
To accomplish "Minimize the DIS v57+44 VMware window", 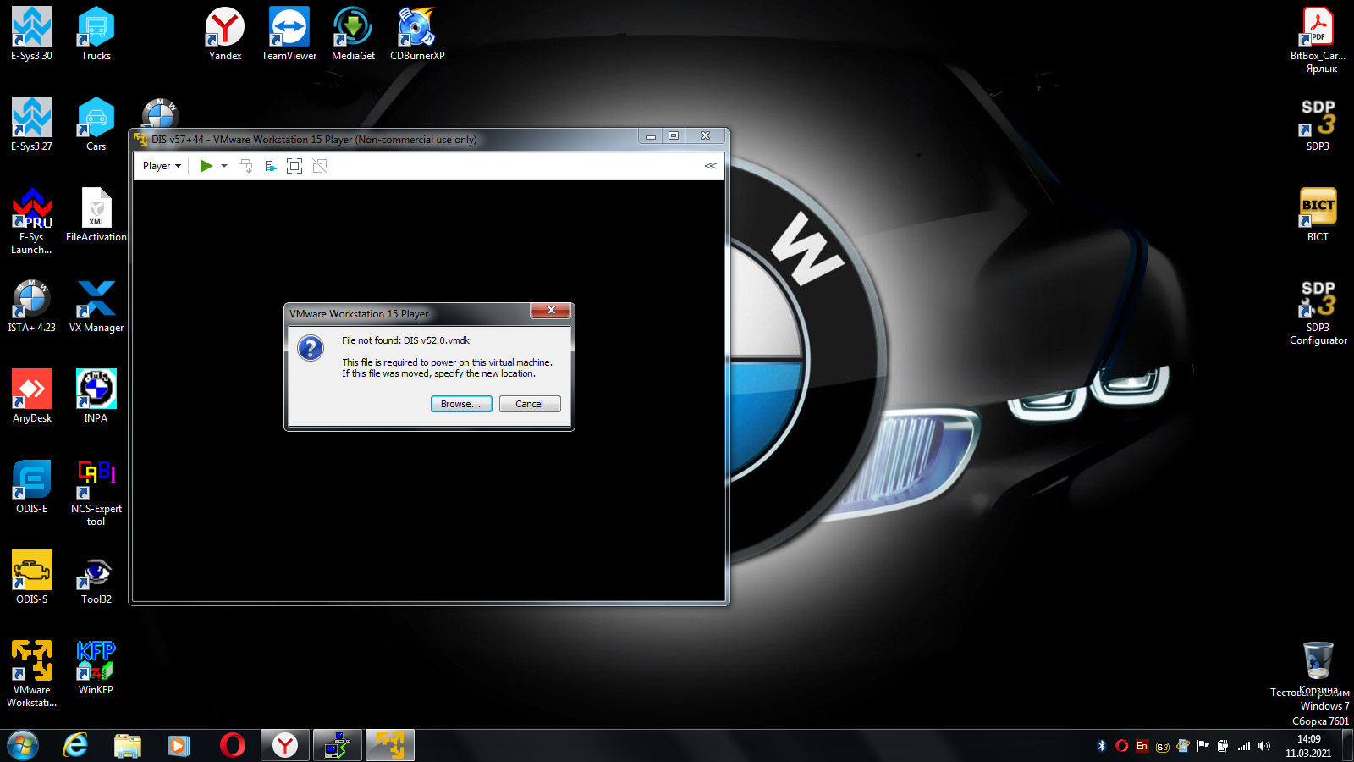I will [x=651, y=135].
